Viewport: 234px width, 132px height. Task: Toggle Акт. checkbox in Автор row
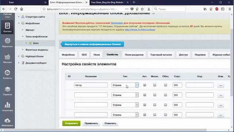tap(145, 85)
